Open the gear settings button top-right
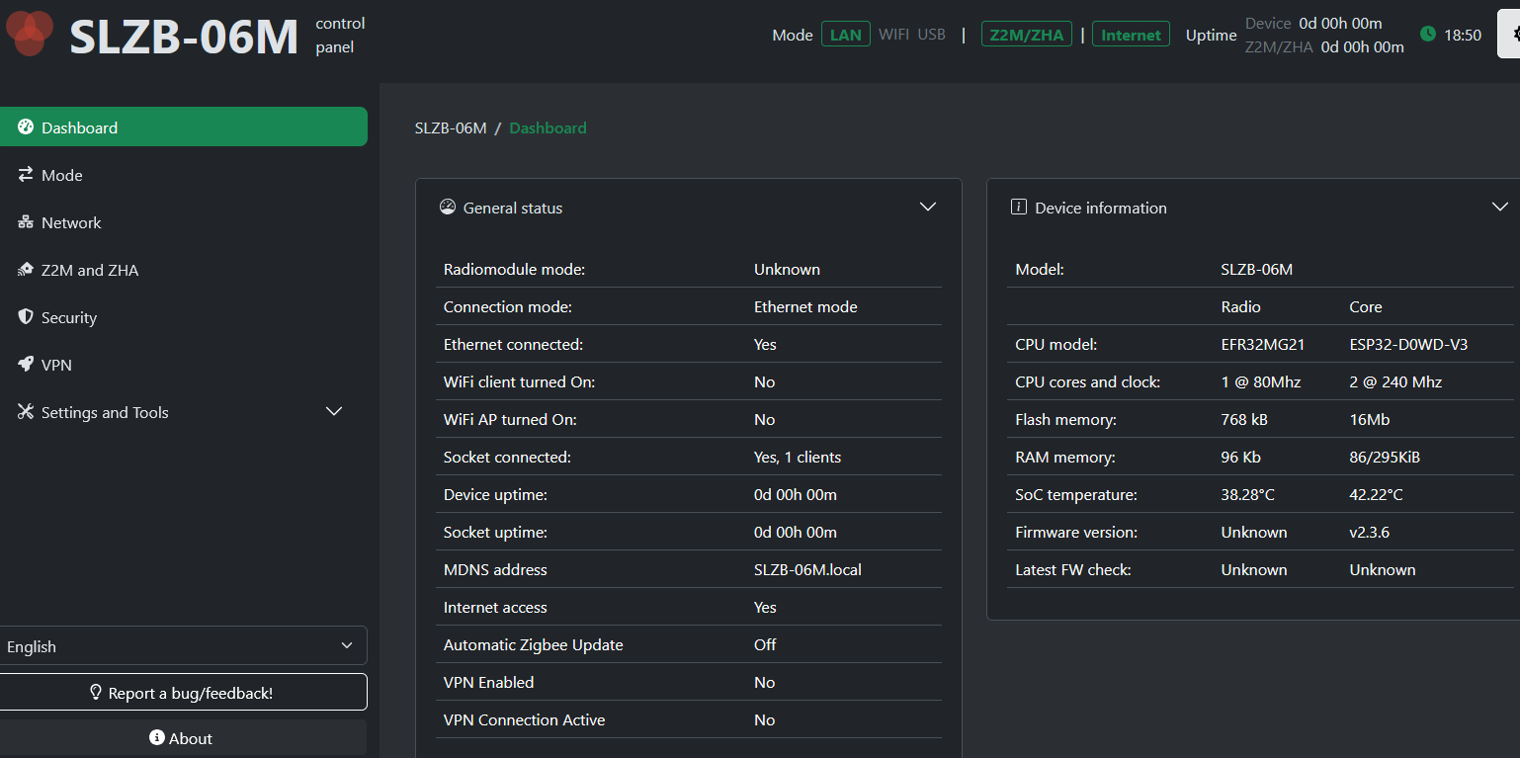This screenshot has width=1520, height=758. (1510, 35)
